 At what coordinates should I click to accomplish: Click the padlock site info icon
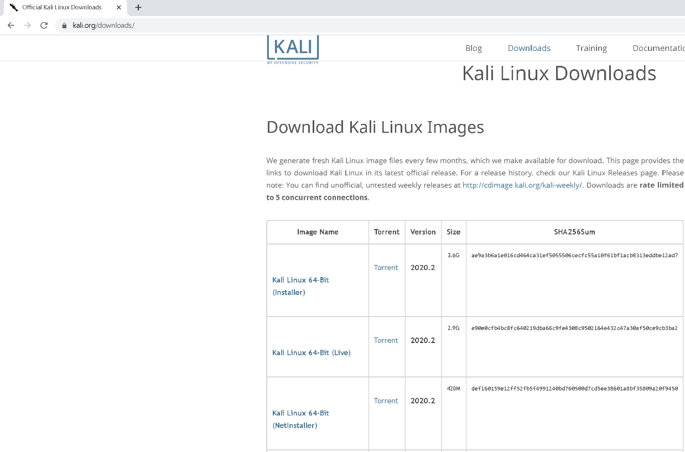coord(65,25)
